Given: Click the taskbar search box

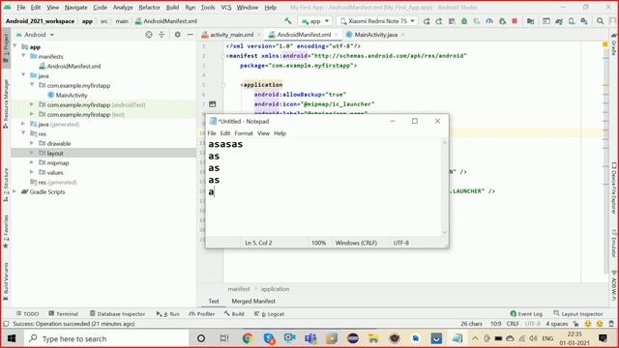Looking at the screenshot, I should click(105, 338).
